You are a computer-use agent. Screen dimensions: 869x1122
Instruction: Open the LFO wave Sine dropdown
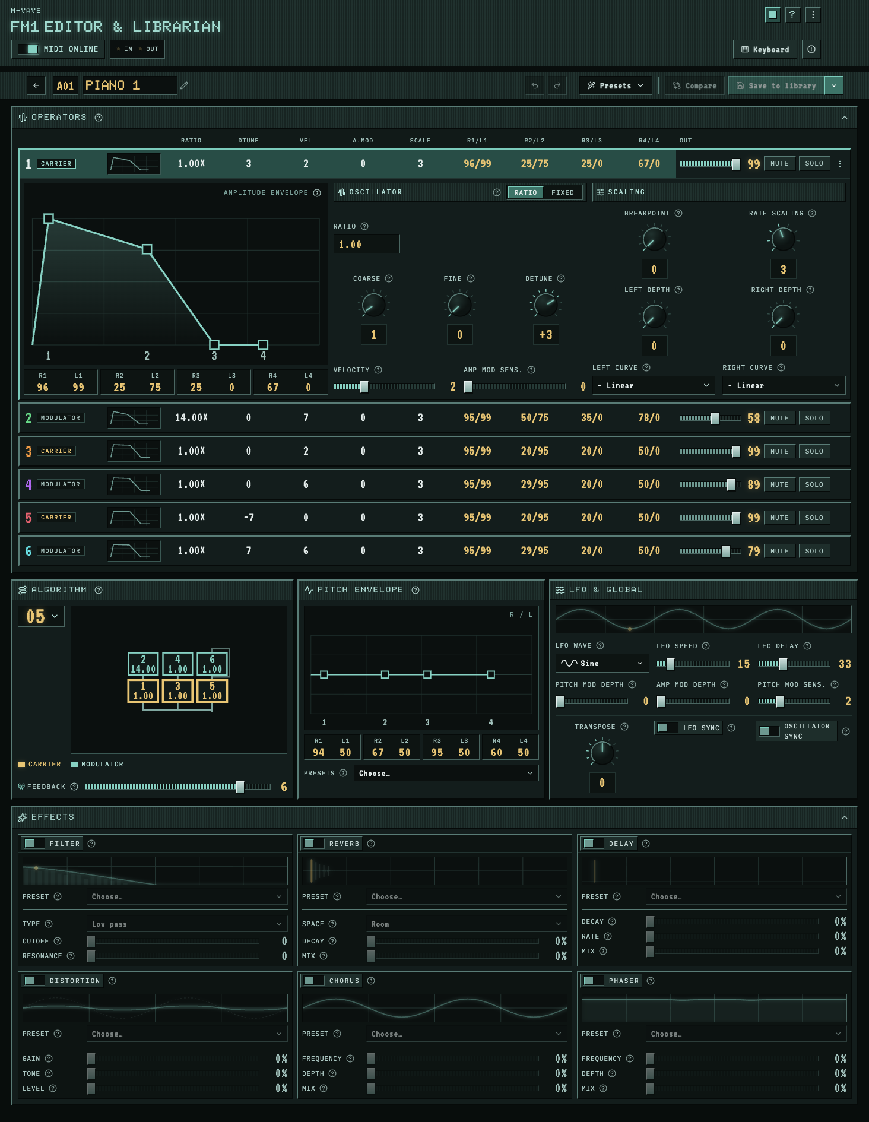tap(602, 663)
